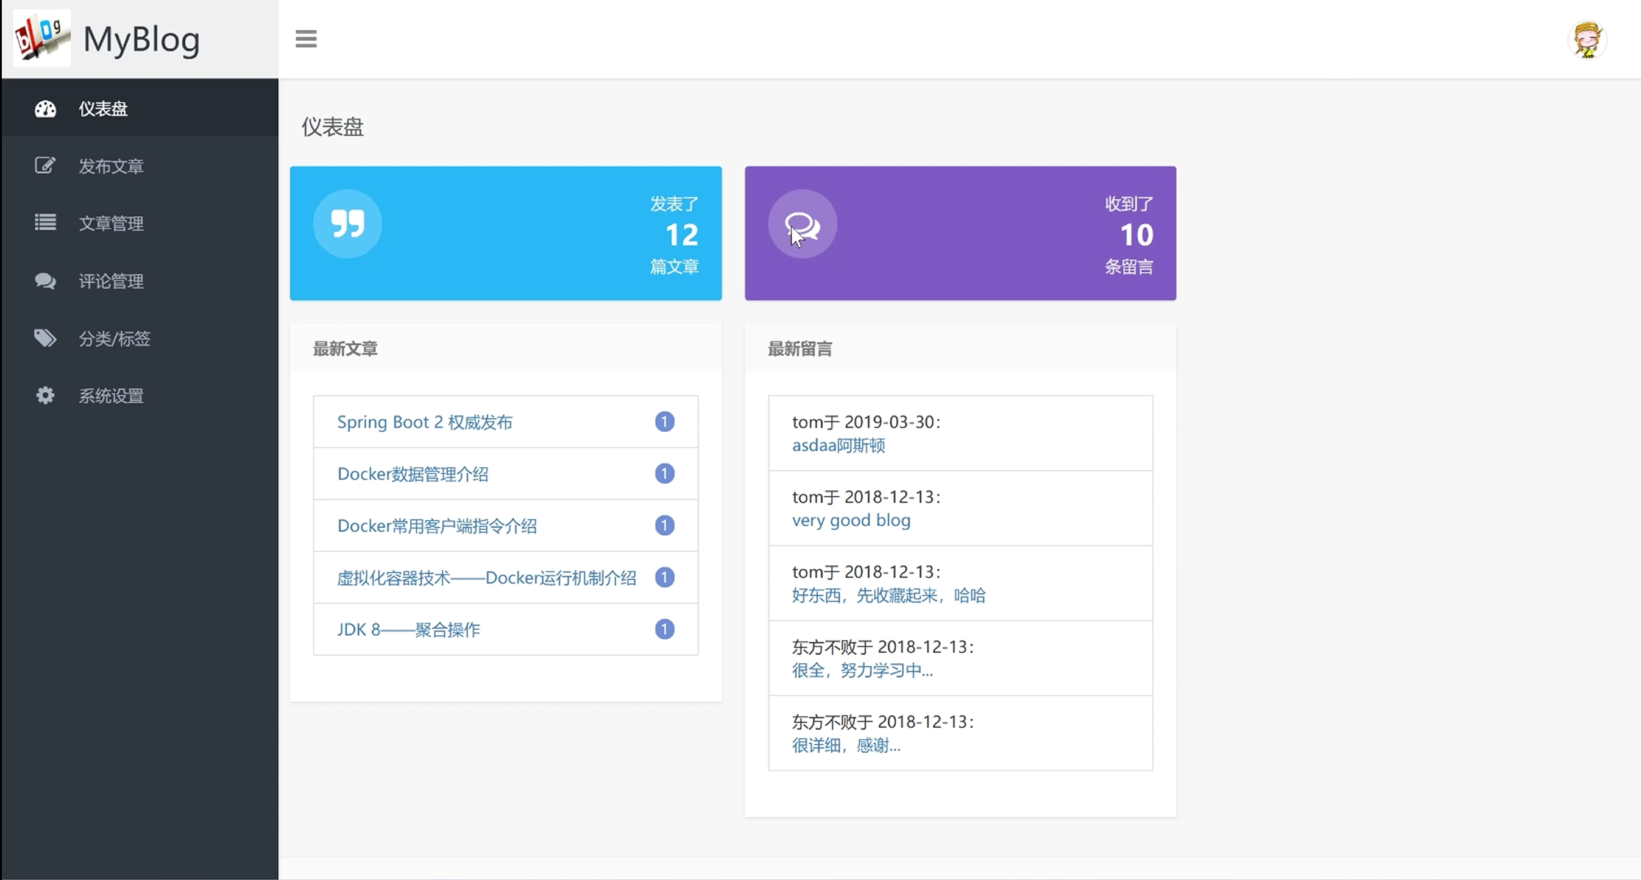Click the category/tags icon in sidebar

[x=45, y=338]
